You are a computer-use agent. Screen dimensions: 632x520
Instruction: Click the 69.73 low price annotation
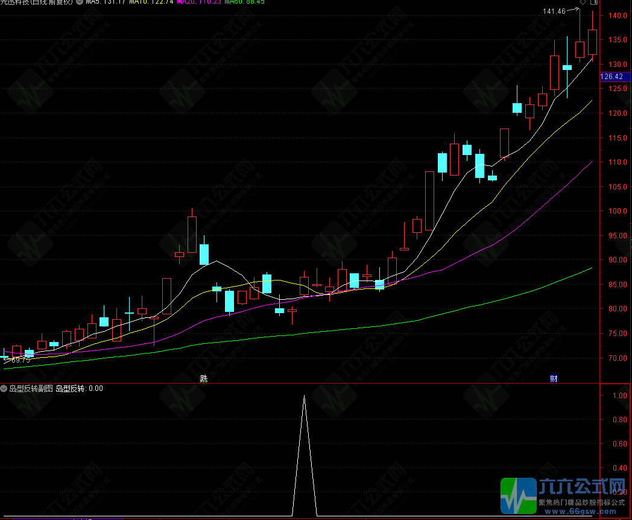(x=21, y=360)
